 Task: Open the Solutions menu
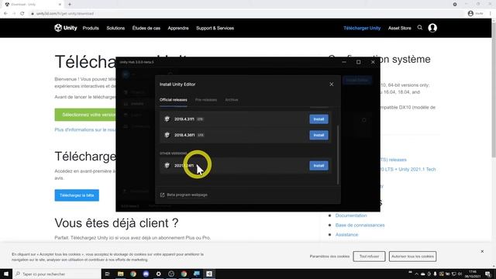pyautogui.click(x=115, y=28)
